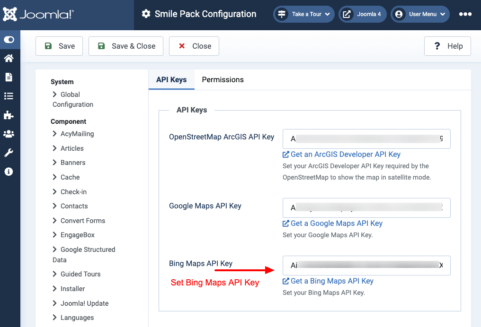Open the Menus list icon in sidebar
Image resolution: width=481 pixels, height=327 pixels.
9,96
